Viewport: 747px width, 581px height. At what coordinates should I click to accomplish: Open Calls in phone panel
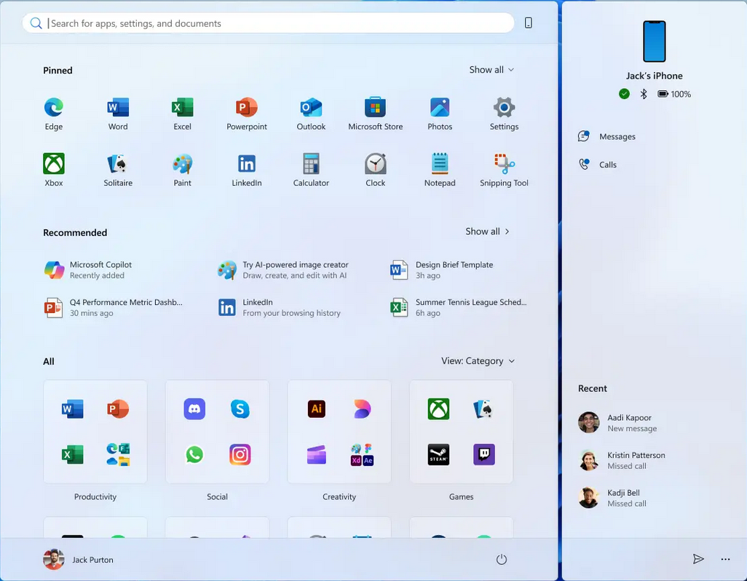[598, 165]
